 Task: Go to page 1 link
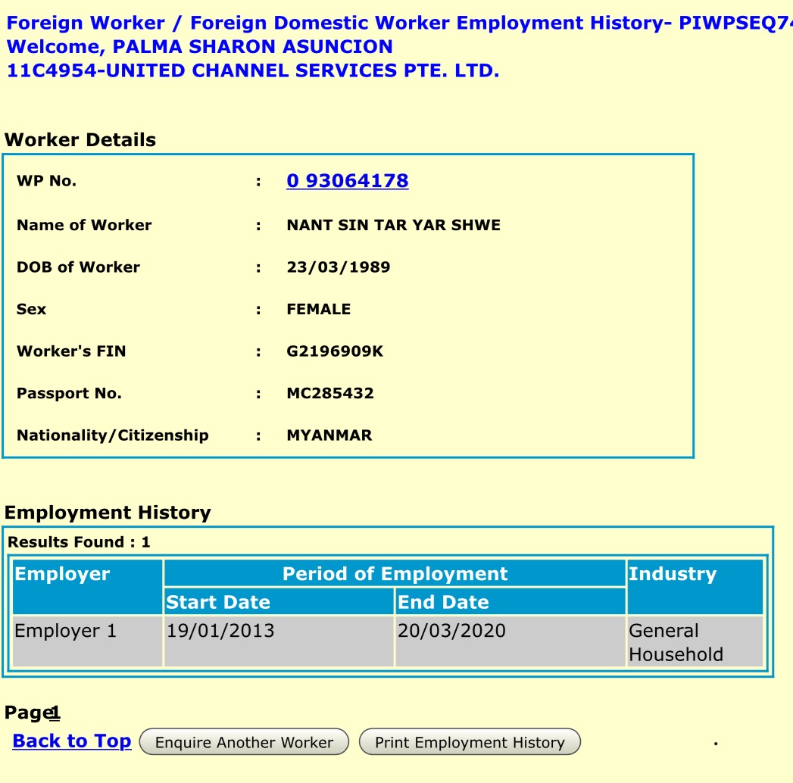[x=55, y=713]
